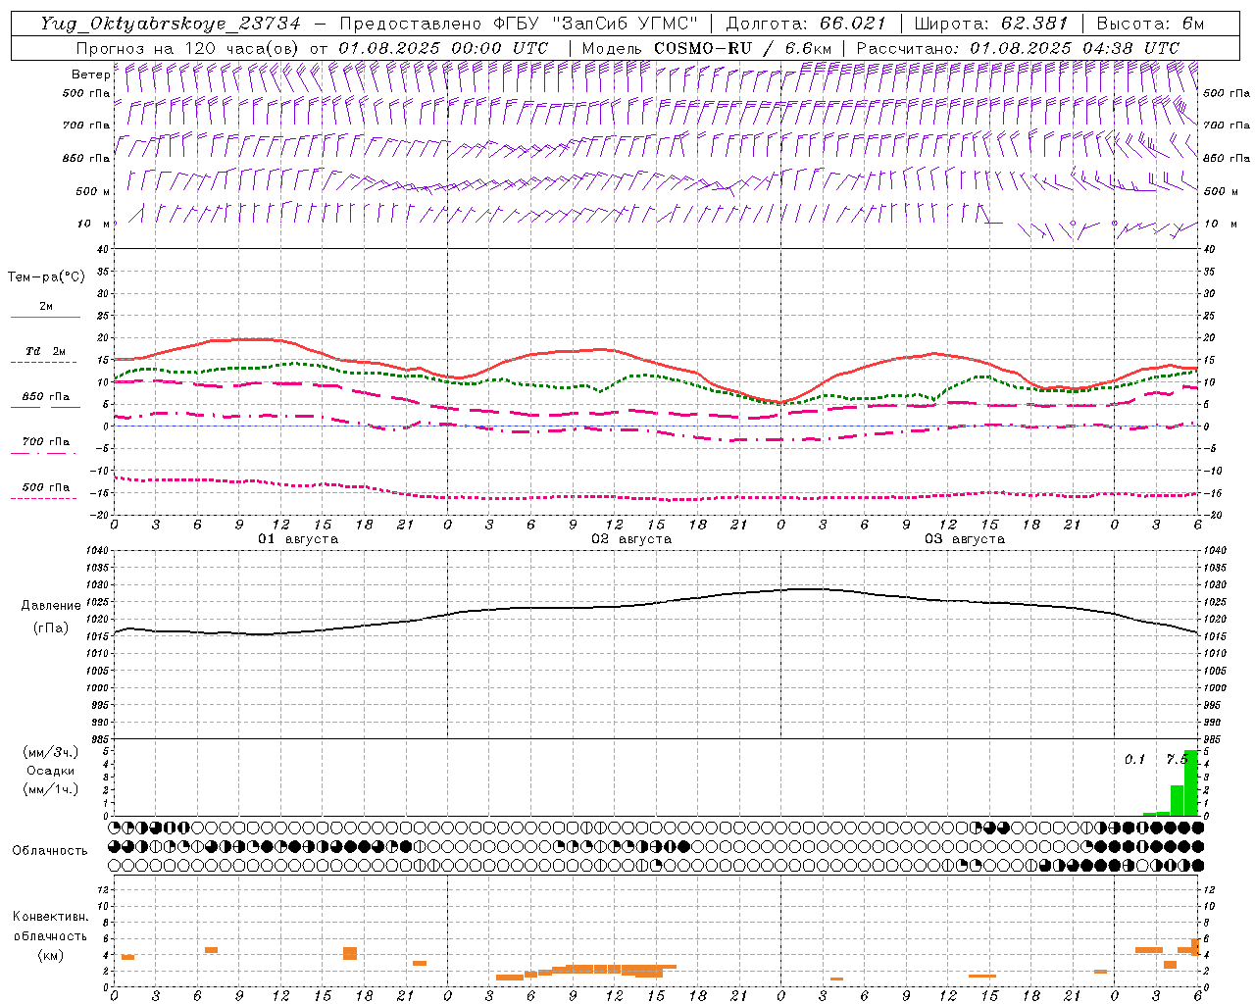Screen dimensions: 1255x1004
Task: Click the left 1000 pressure axis value
Action: 97,688
